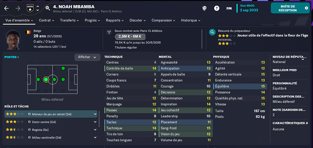Click the search magnifier icon
This screenshot has height=148, width=313.
(47, 8)
